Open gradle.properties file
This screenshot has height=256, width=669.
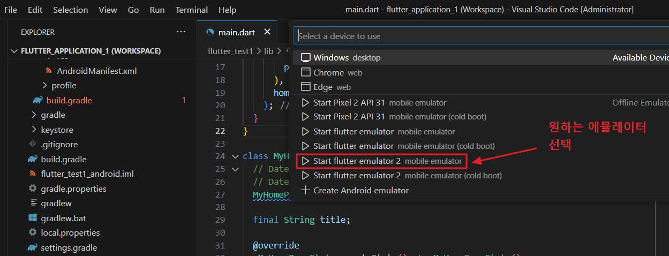click(74, 189)
